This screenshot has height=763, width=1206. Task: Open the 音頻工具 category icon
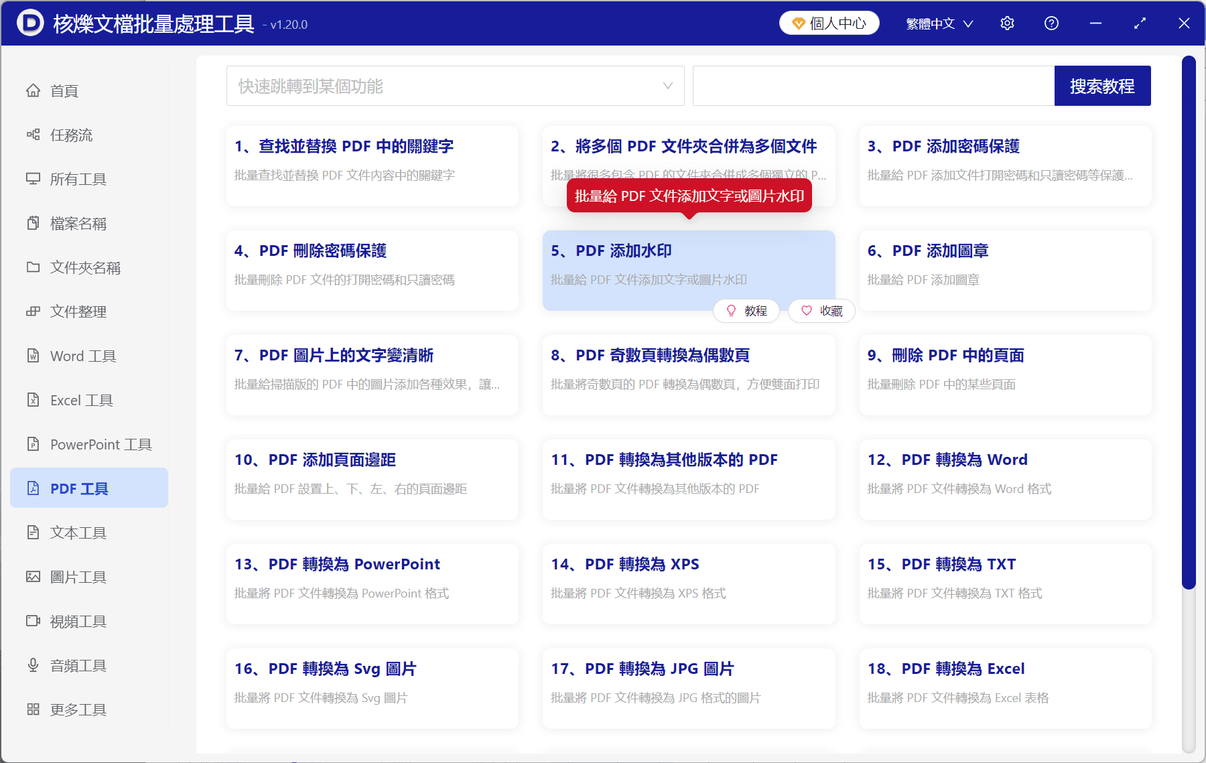33,665
